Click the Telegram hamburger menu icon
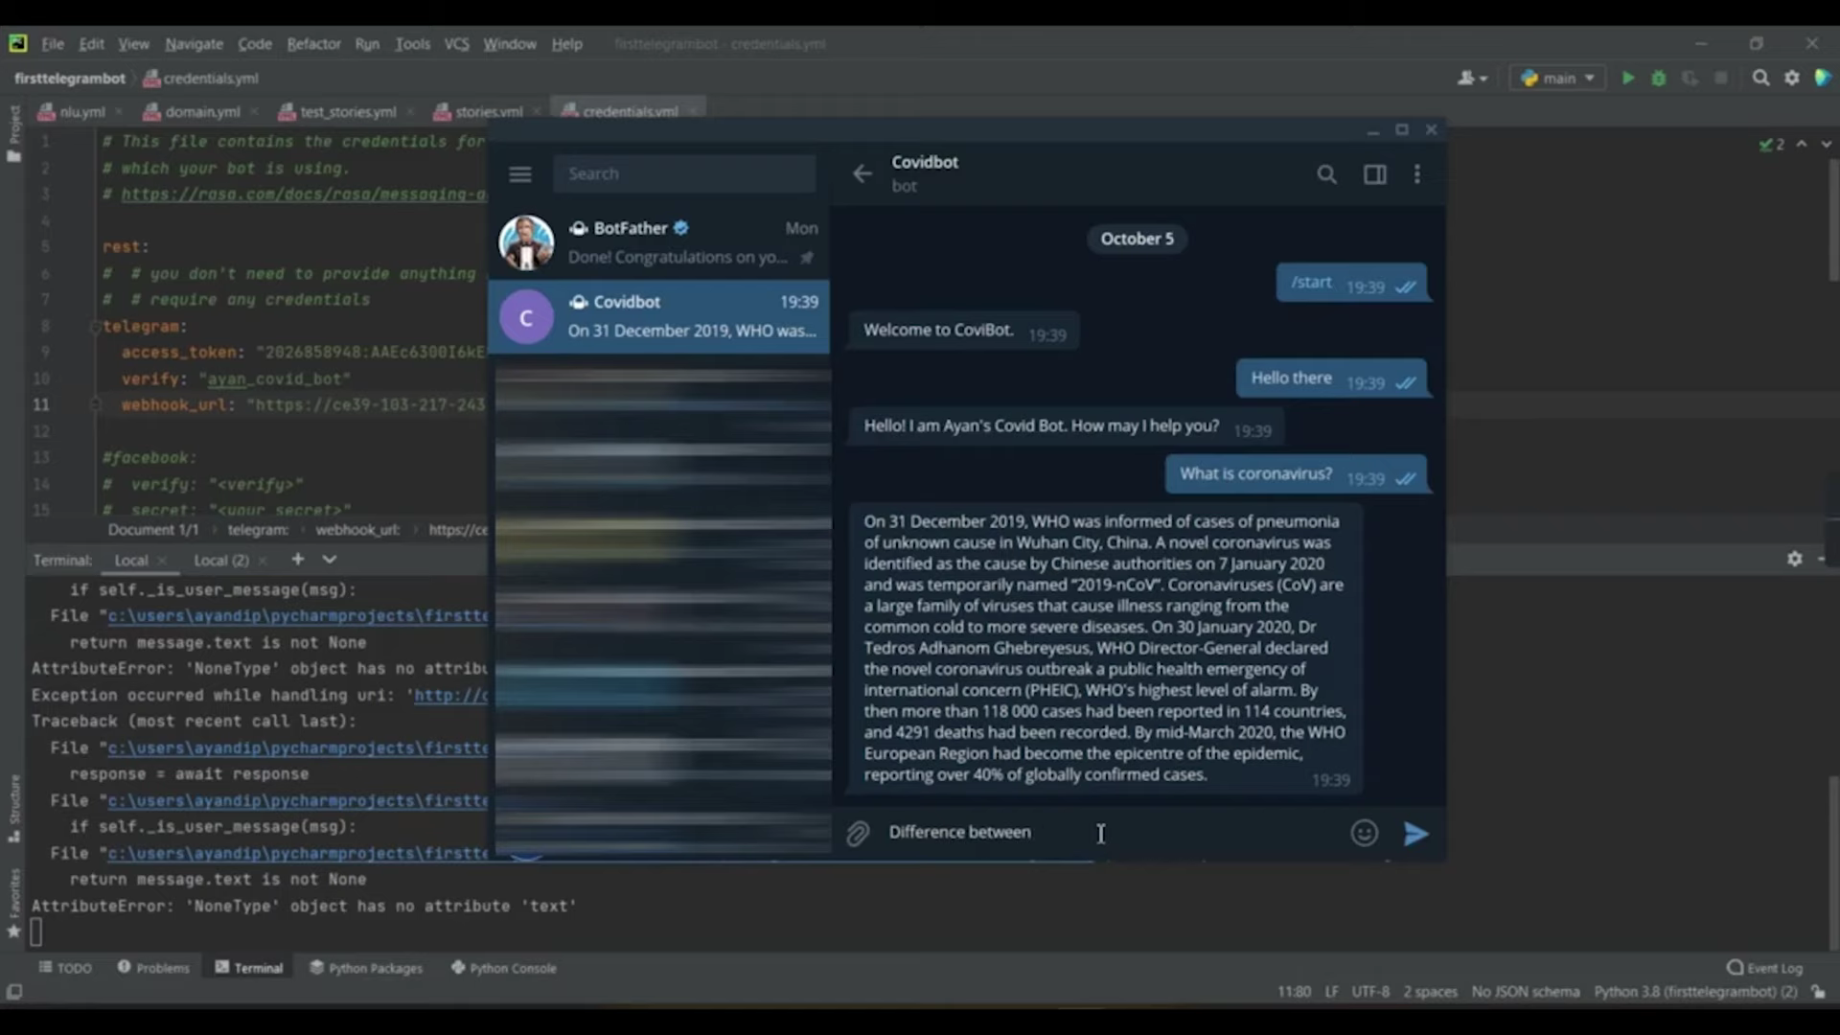The width and height of the screenshot is (1840, 1035). click(x=519, y=174)
